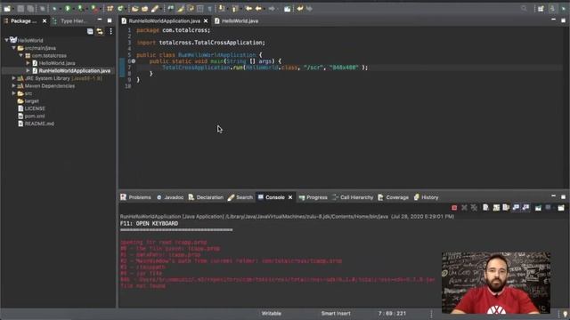Expand JRE System Library
The height and width of the screenshot is (320, 570).
pyautogui.click(x=14, y=78)
